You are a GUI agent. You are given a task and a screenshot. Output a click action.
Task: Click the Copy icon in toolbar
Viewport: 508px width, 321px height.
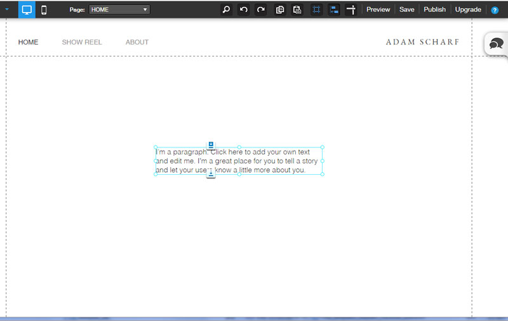point(280,10)
